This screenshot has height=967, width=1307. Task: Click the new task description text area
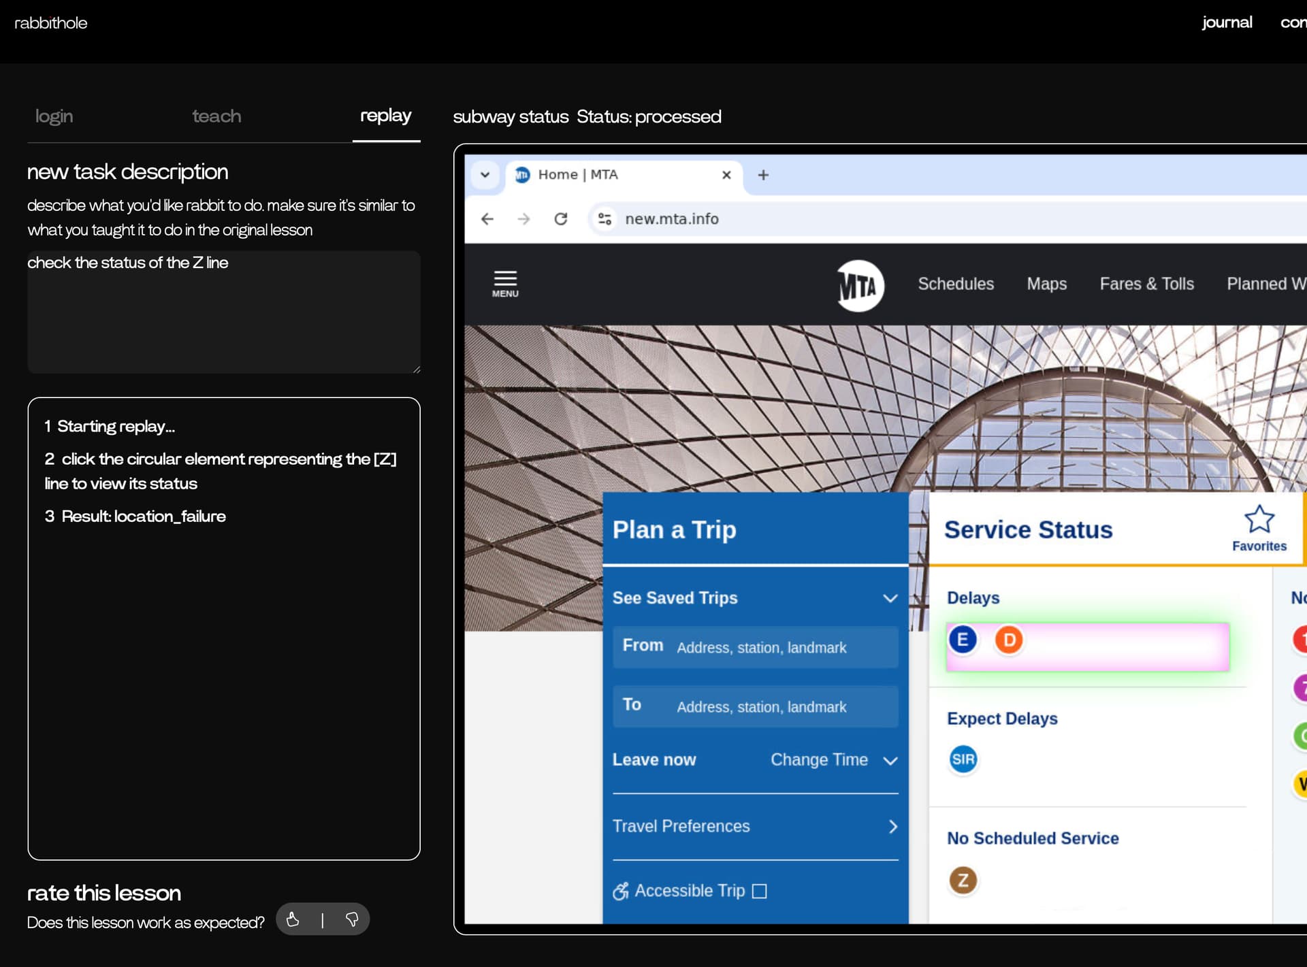223,312
